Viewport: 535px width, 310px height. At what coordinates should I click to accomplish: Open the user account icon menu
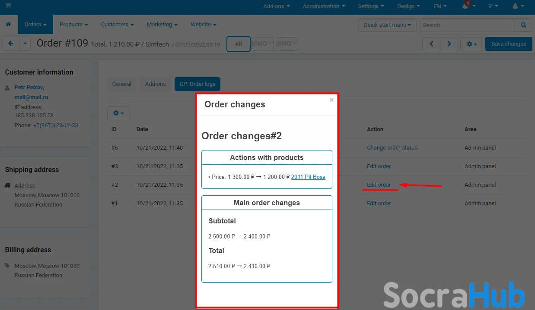(x=518, y=6)
